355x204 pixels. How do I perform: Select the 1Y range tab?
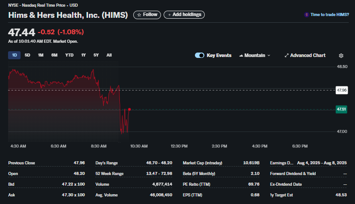click(x=83, y=55)
